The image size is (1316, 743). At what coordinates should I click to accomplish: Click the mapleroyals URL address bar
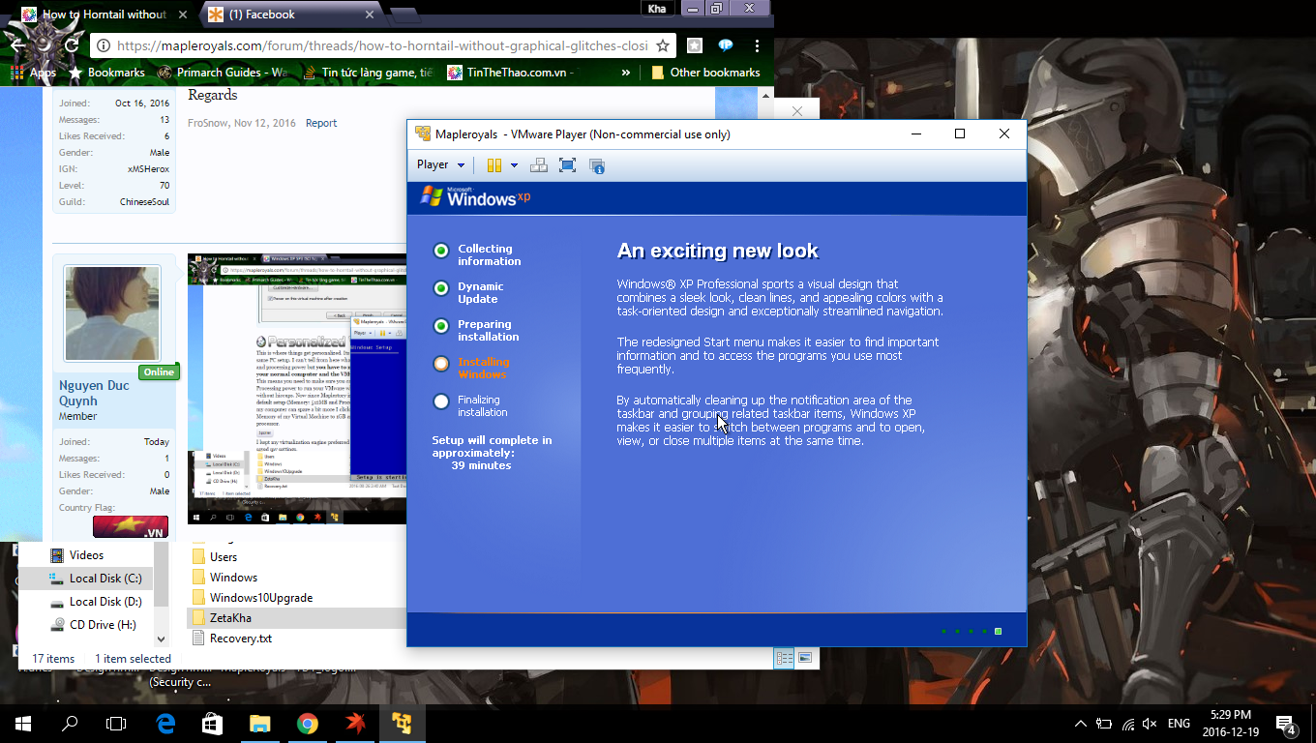382,45
